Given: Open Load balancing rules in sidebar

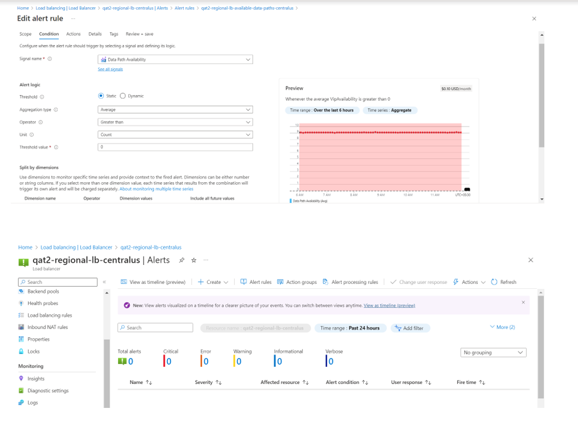Looking at the screenshot, I should (x=50, y=315).
